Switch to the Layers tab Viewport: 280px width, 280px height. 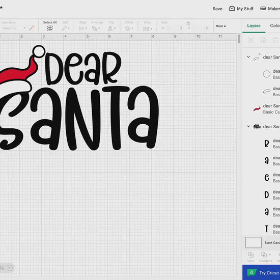254,26
